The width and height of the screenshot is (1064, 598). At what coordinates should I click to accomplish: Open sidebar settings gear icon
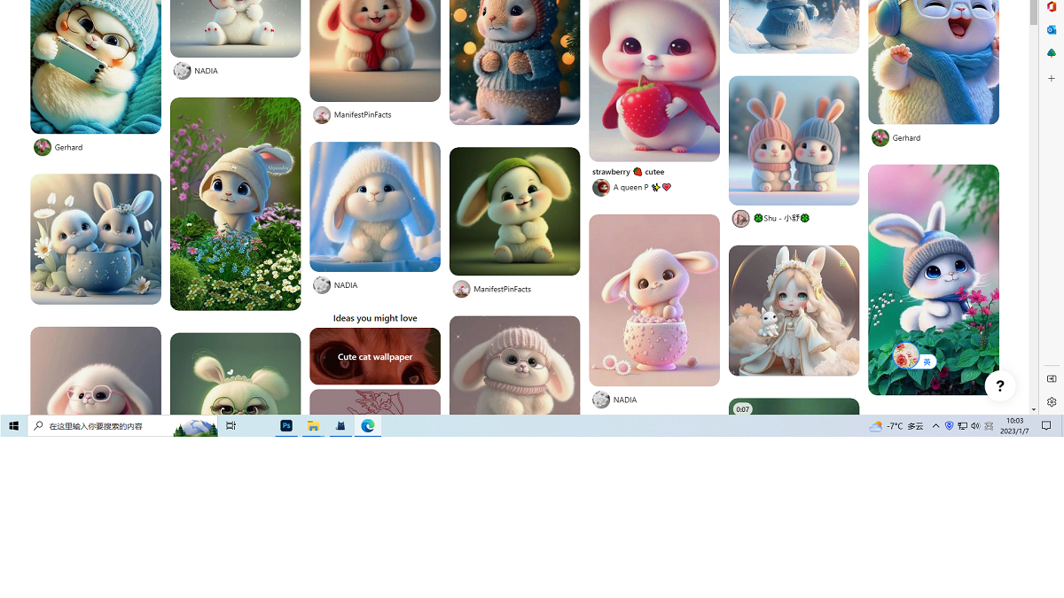click(1052, 401)
